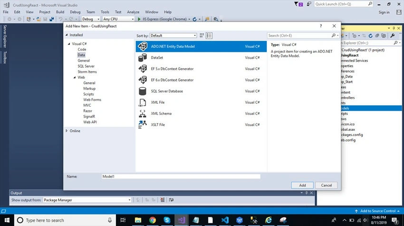Select the Web API category
Image resolution: width=404 pixels, height=226 pixels.
pyautogui.click(x=90, y=122)
